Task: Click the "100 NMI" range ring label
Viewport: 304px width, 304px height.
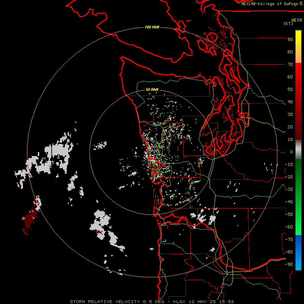Action: tap(152, 27)
